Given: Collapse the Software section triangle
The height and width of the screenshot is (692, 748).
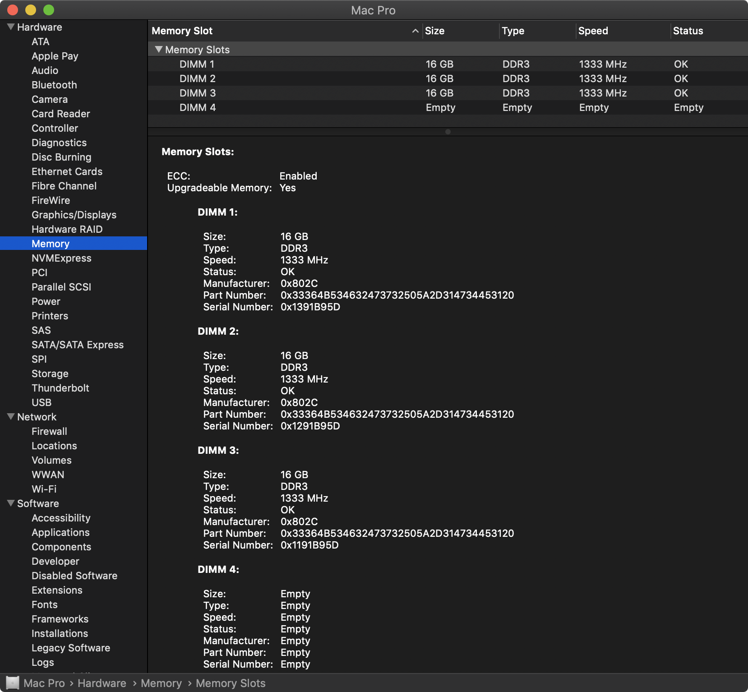Looking at the screenshot, I should click(11, 503).
